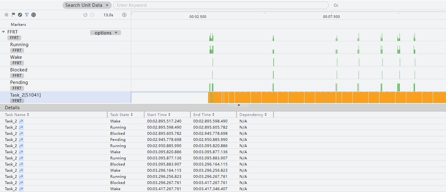Viewport: 446px width, 192px height.
Task: Click jump arrow in row starting 00:03.095.877.136
Action: [21, 158]
